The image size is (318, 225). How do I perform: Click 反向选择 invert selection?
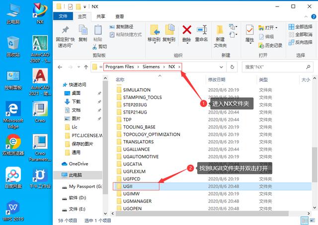(300, 42)
